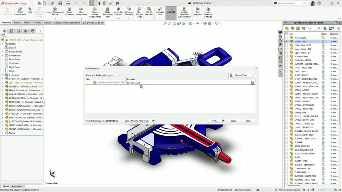Check the SHAFT - DRIVE checkbox
This screenshot has height=192, width=342.
pos(286,71)
